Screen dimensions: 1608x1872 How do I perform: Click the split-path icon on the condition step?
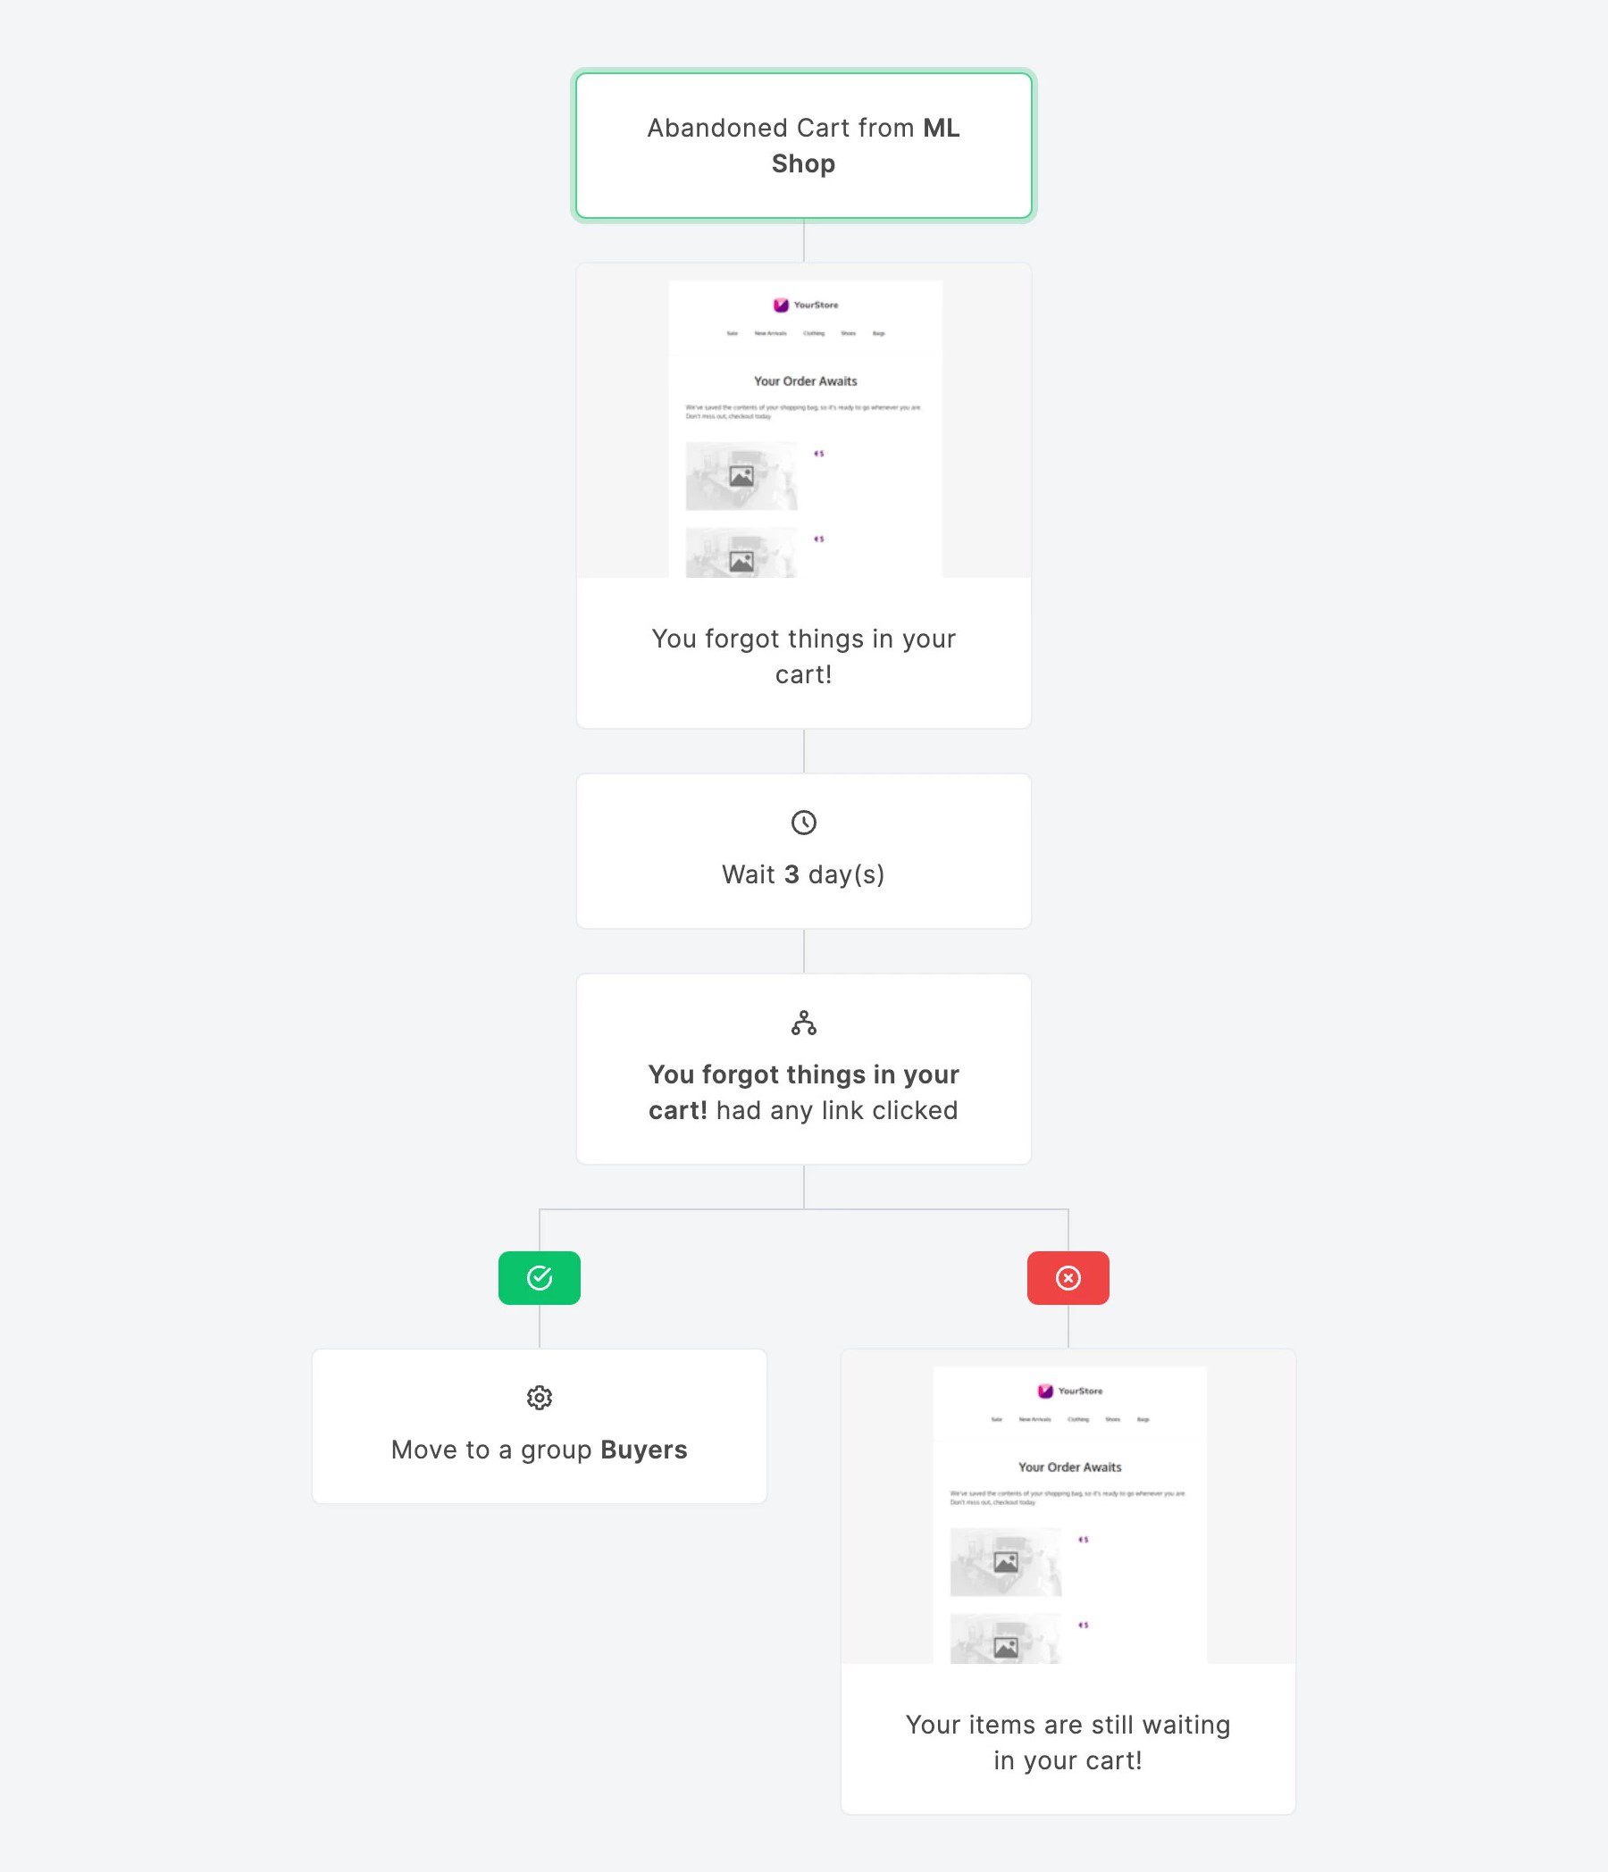pyautogui.click(x=803, y=1024)
